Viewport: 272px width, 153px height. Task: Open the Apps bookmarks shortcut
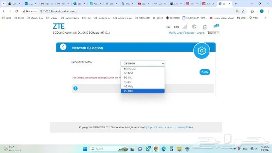tap(7, 18)
